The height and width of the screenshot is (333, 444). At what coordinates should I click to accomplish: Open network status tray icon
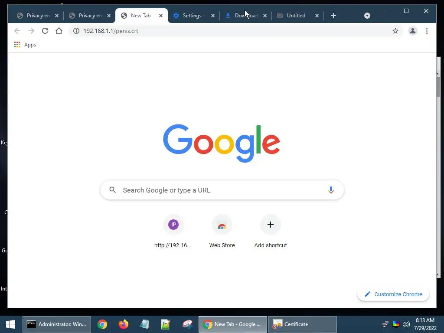[x=385, y=324]
